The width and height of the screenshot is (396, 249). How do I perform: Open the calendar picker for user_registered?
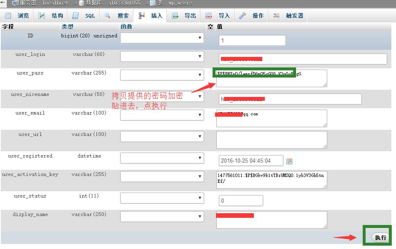tap(289, 161)
